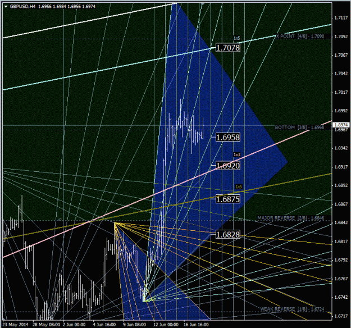Click the 1.7042 value on price axis

coord(341,74)
